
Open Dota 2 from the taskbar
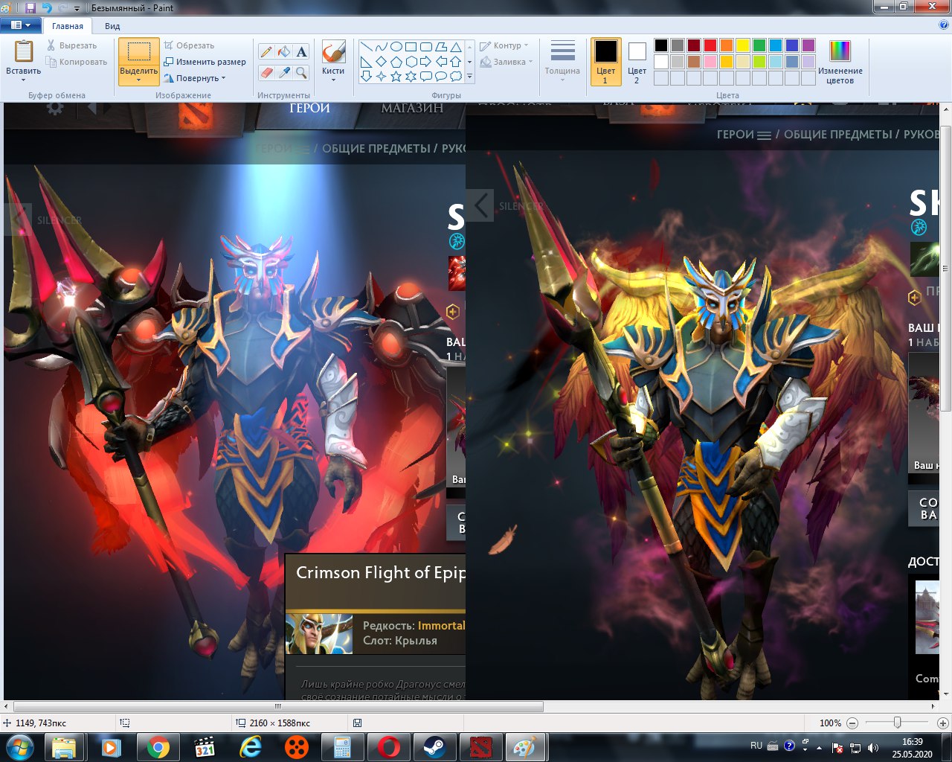480,747
